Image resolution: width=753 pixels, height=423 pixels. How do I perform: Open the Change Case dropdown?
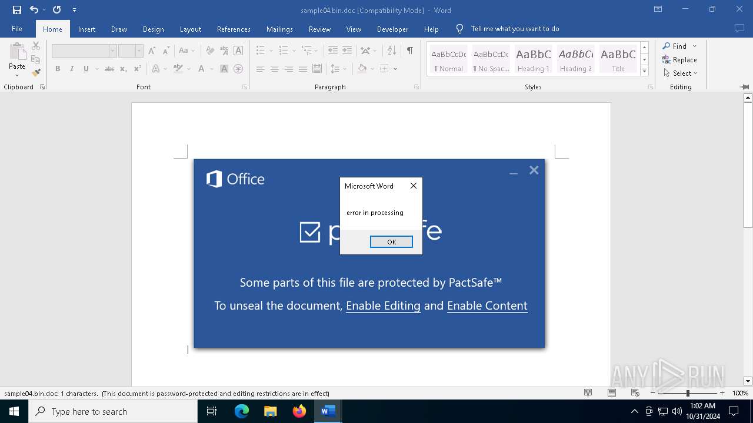tap(186, 51)
